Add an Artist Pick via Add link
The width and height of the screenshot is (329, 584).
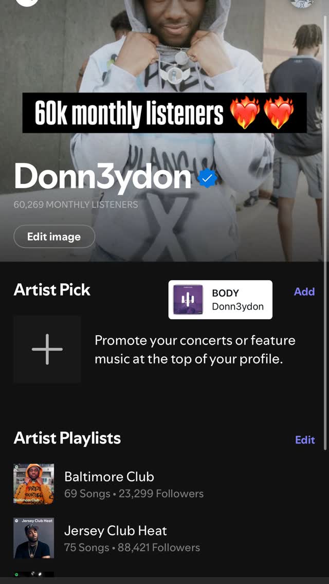pyautogui.click(x=304, y=291)
